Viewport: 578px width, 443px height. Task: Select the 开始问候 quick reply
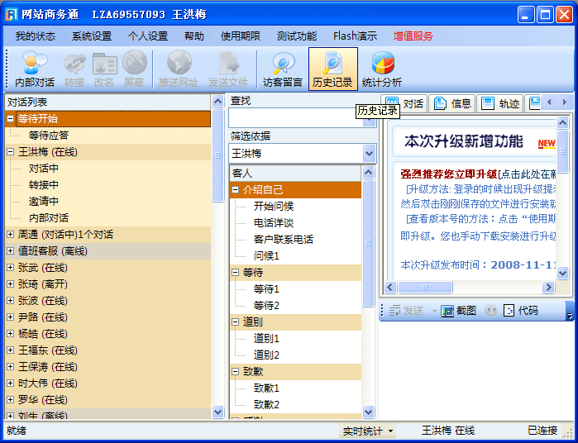coord(274,207)
